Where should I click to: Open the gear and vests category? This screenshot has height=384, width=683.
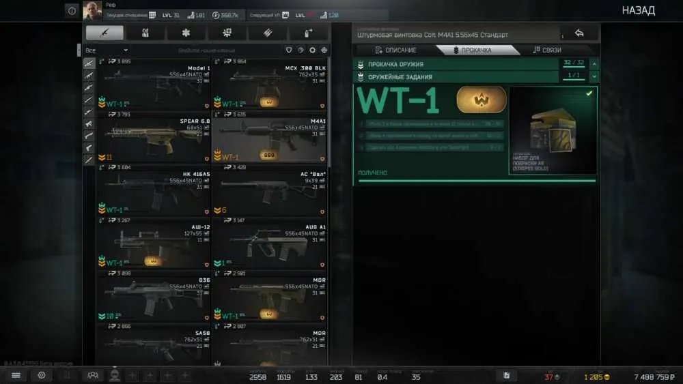(x=145, y=33)
